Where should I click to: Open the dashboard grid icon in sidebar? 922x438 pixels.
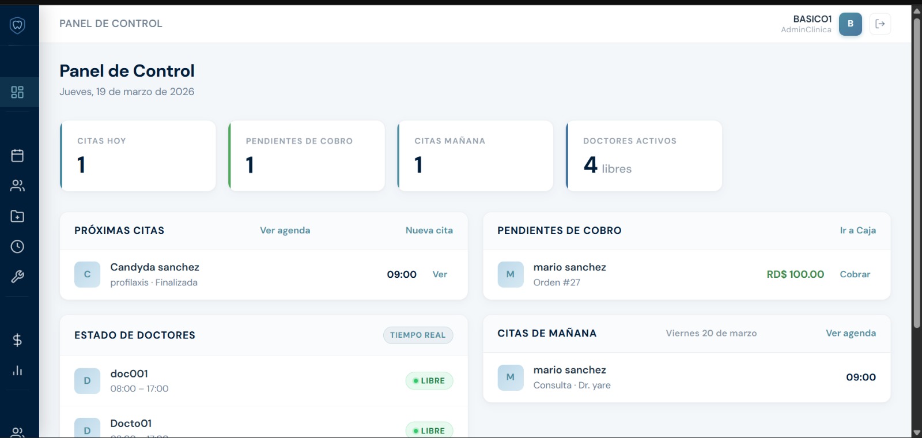pyautogui.click(x=18, y=92)
